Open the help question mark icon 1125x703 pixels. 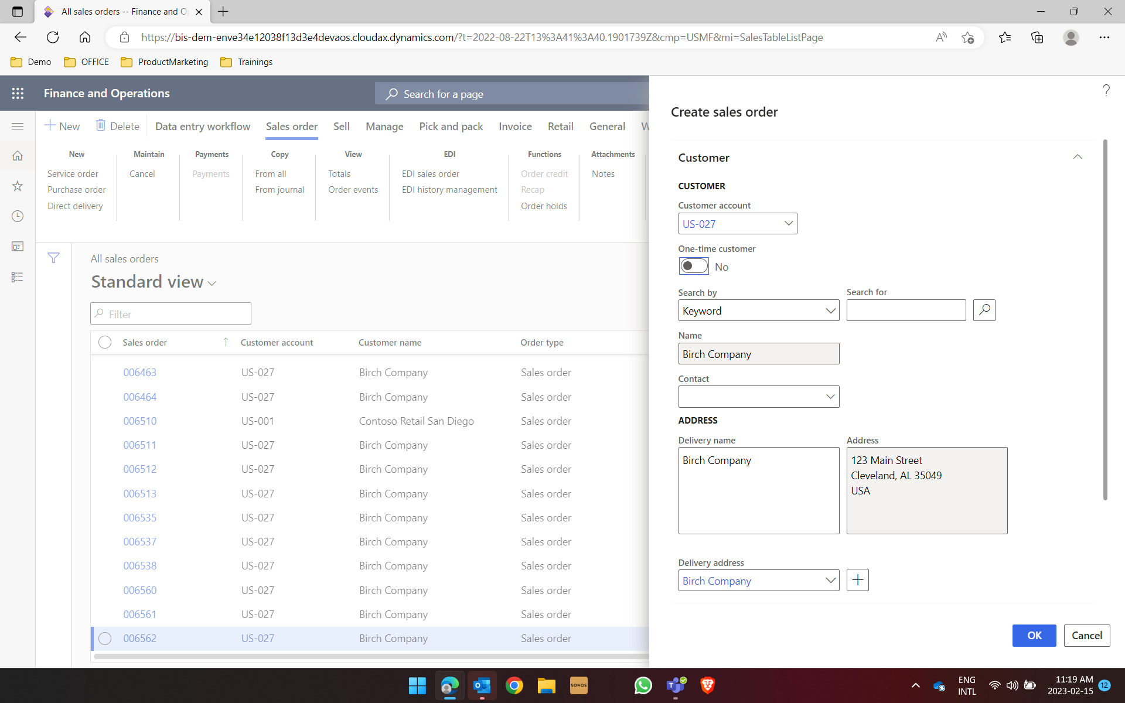point(1106,90)
